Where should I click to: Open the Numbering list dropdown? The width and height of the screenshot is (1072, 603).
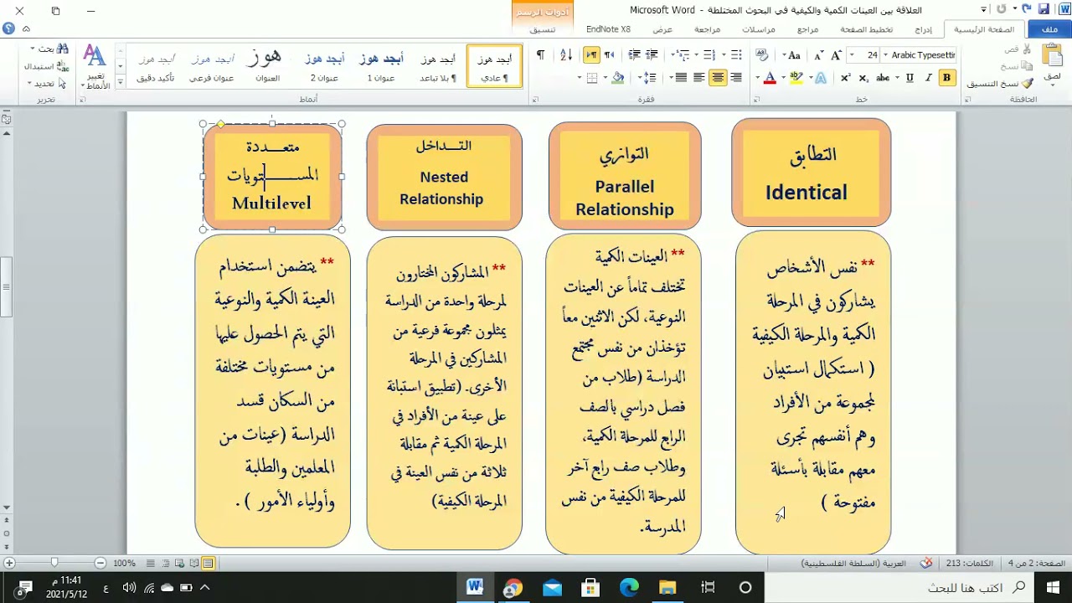(697, 54)
